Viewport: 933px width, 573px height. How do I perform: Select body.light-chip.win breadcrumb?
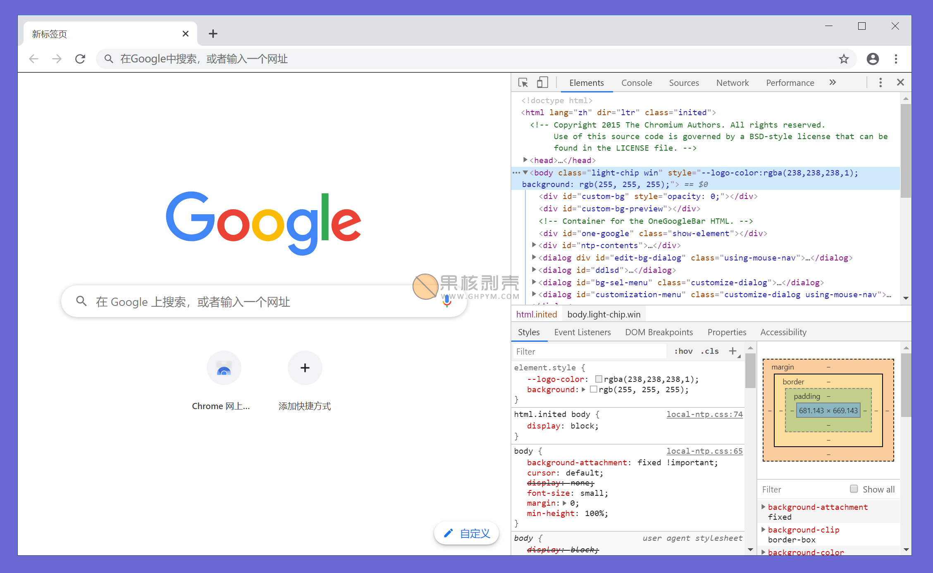pos(604,314)
